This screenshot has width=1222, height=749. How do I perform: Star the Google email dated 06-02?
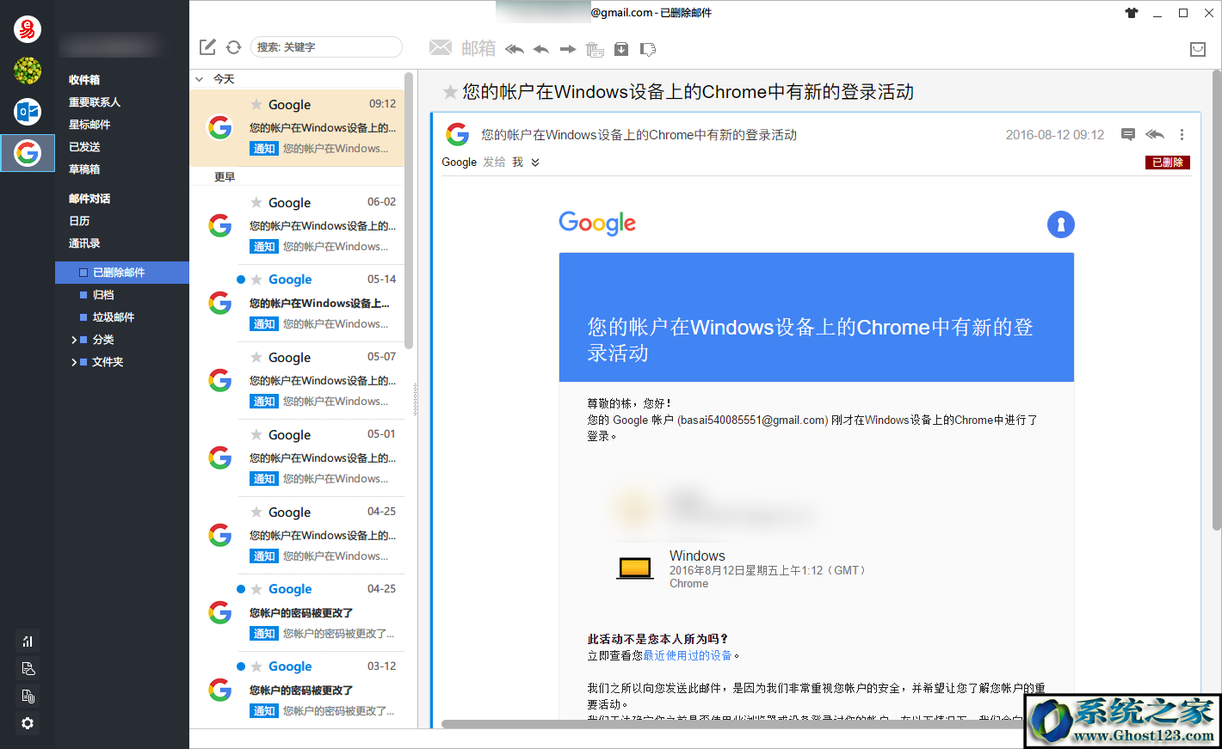[x=256, y=202]
